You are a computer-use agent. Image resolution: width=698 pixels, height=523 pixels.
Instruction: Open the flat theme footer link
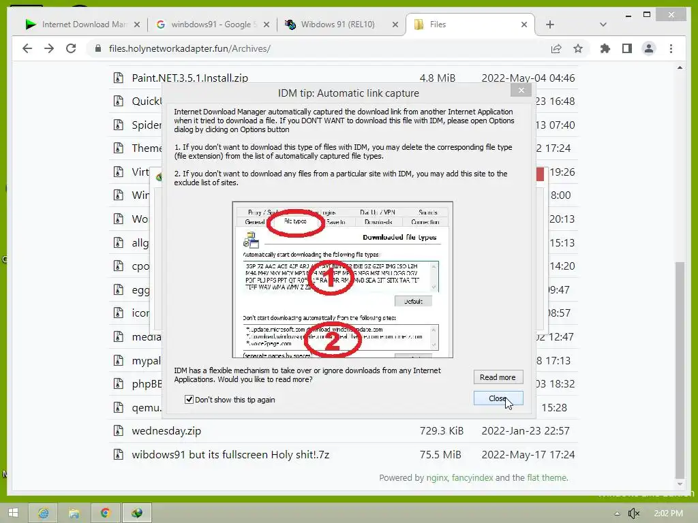coord(547,477)
